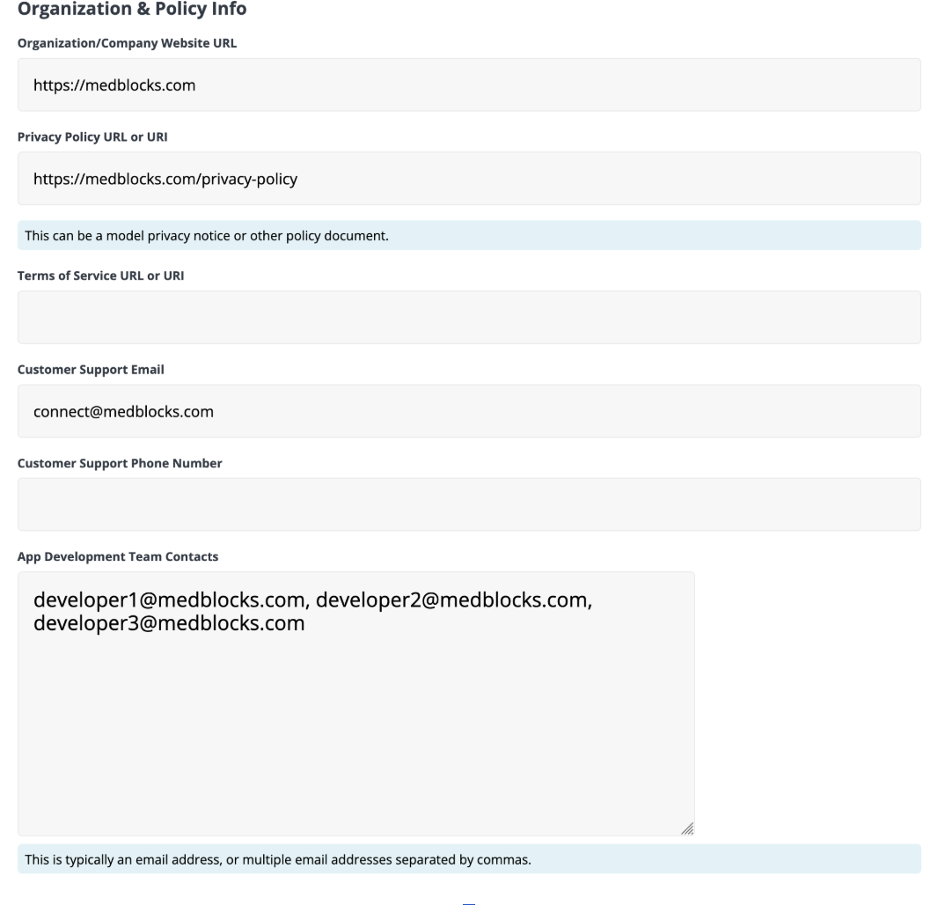Click the 'App Development Team Contacts' label
Viewport: 938px width, 905px height.
118,556
